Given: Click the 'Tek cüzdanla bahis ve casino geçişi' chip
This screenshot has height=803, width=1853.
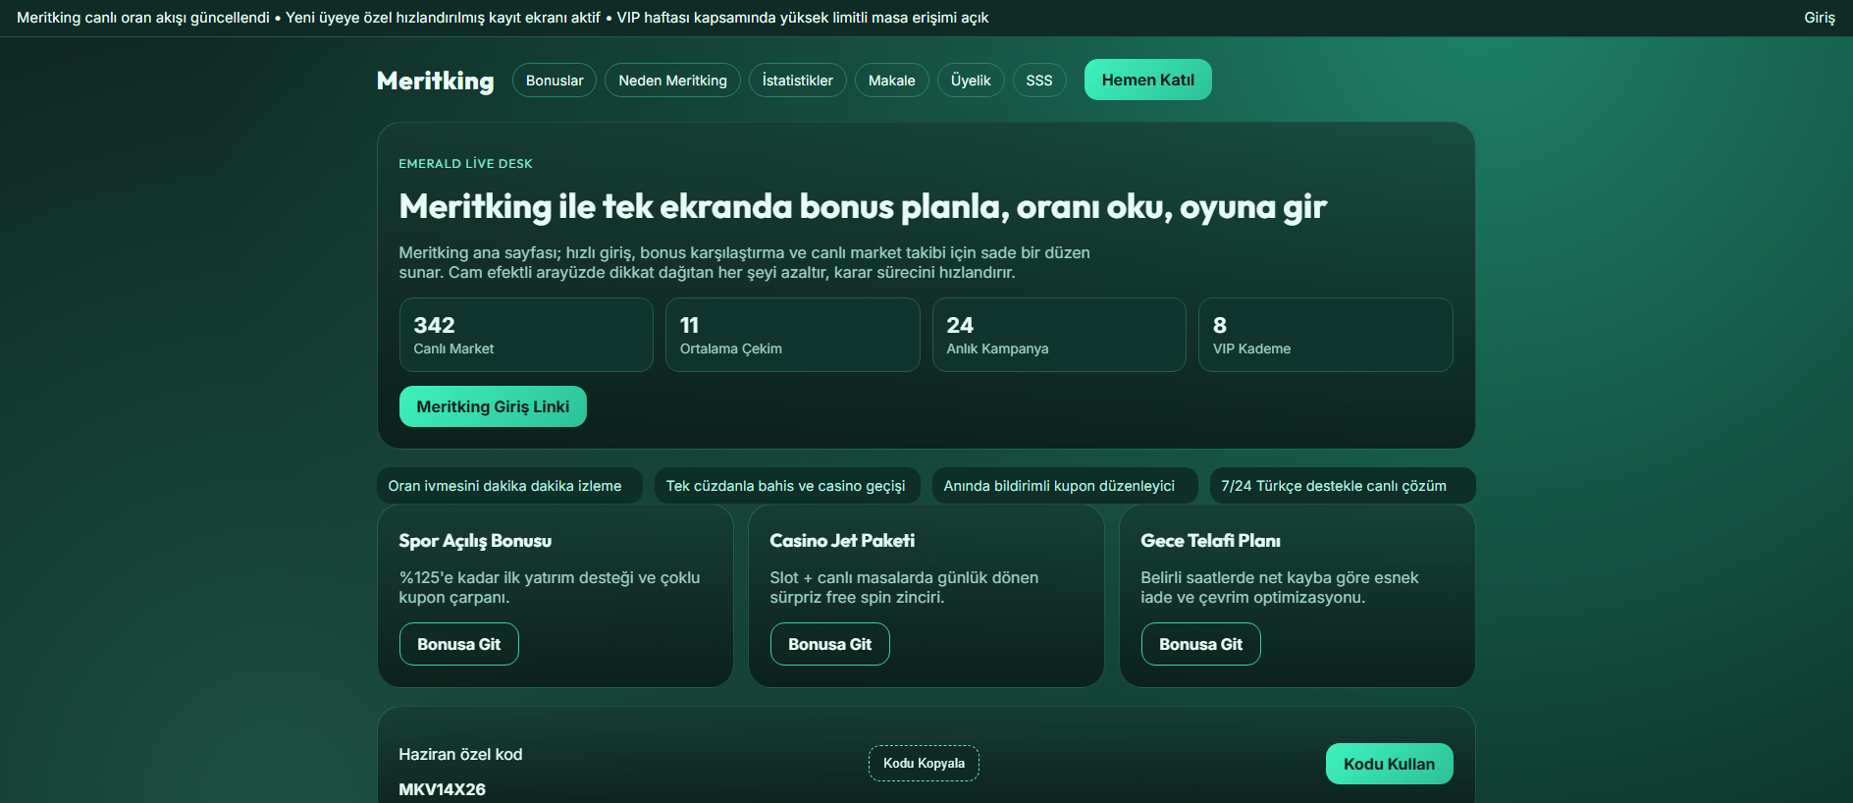Looking at the screenshot, I should pos(787,486).
